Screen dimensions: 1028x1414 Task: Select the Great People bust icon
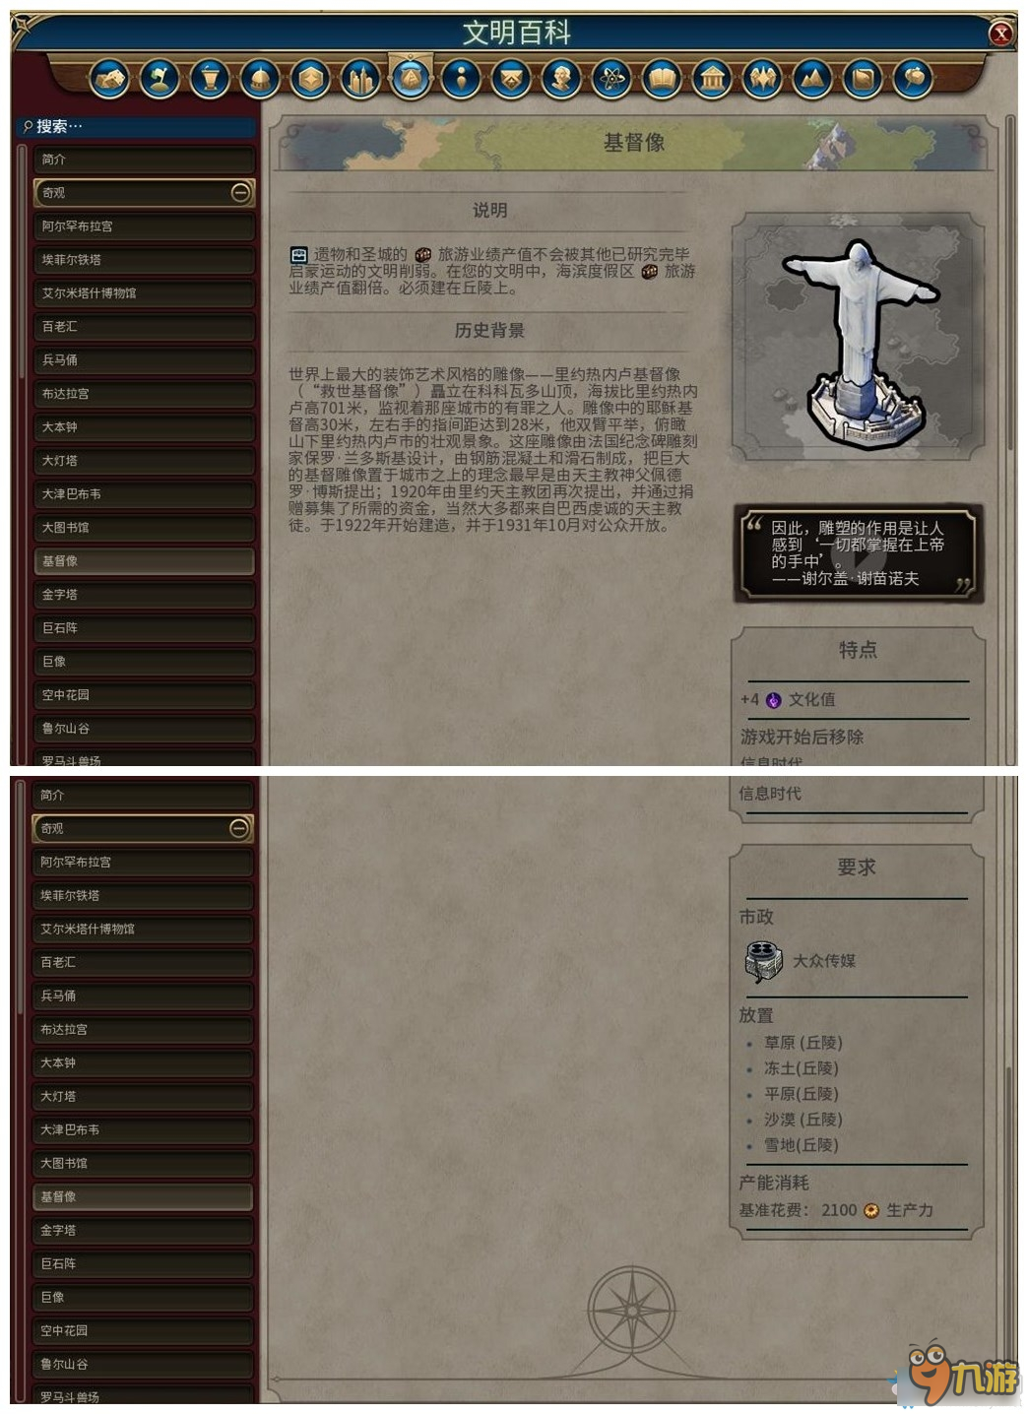pyautogui.click(x=561, y=78)
